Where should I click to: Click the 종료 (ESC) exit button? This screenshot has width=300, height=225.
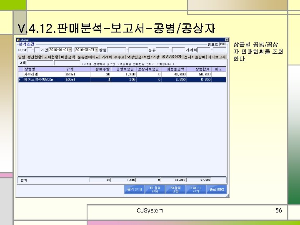[x=217, y=190]
